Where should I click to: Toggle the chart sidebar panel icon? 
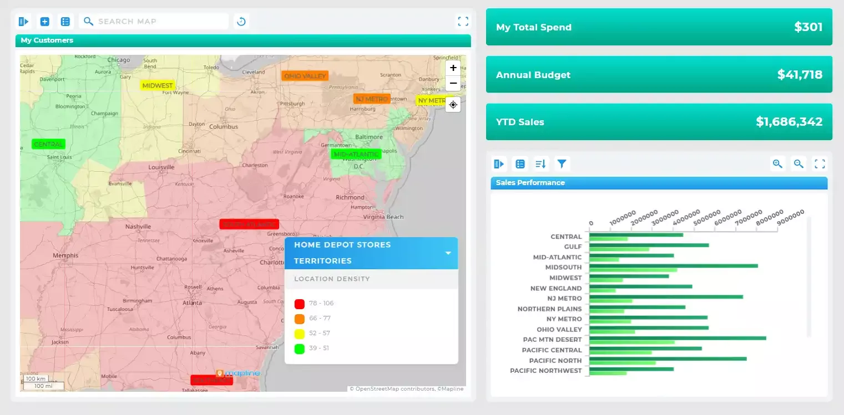tap(499, 164)
